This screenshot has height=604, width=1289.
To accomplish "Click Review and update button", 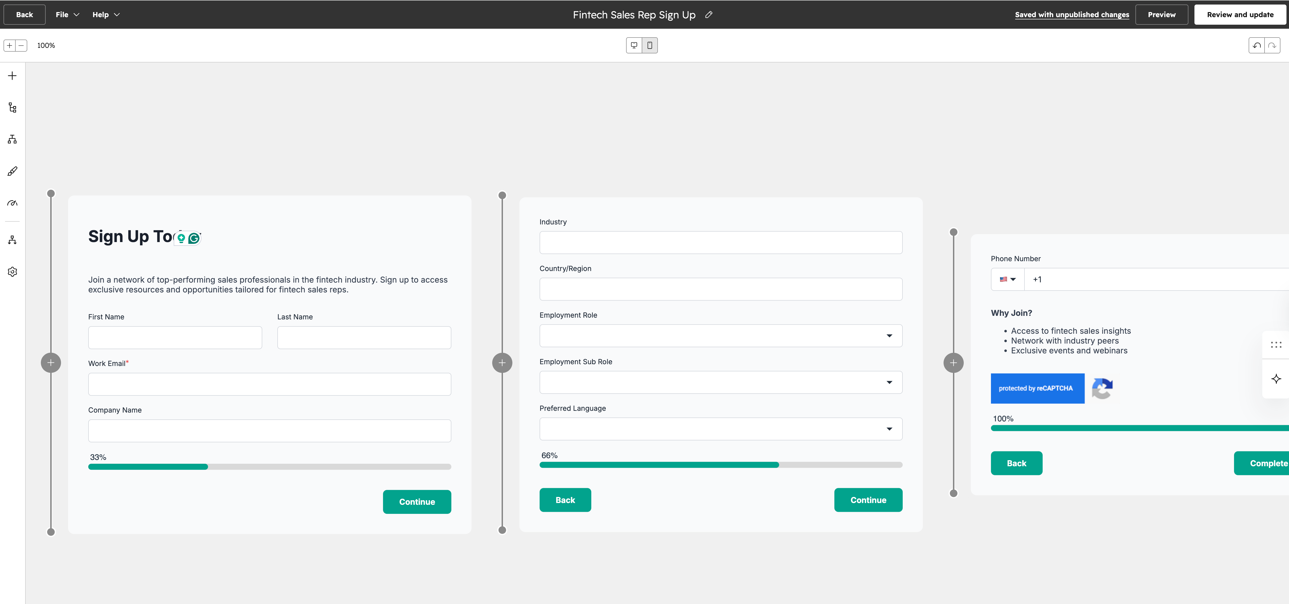I will 1240,15.
